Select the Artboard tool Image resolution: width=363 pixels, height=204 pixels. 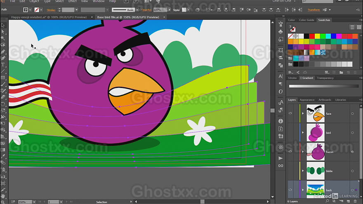point(3,183)
